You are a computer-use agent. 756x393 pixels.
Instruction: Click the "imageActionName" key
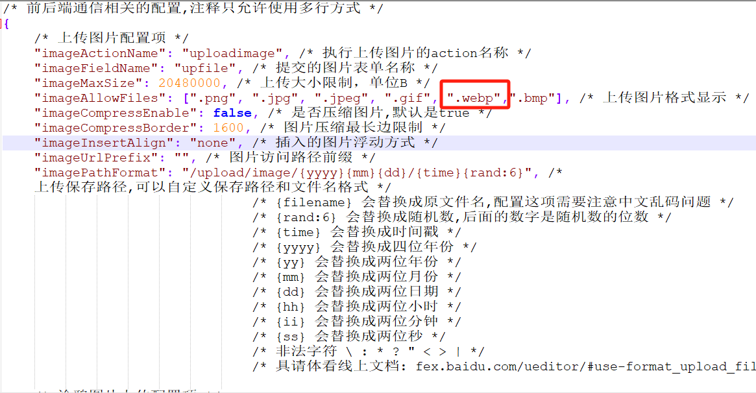pos(100,53)
